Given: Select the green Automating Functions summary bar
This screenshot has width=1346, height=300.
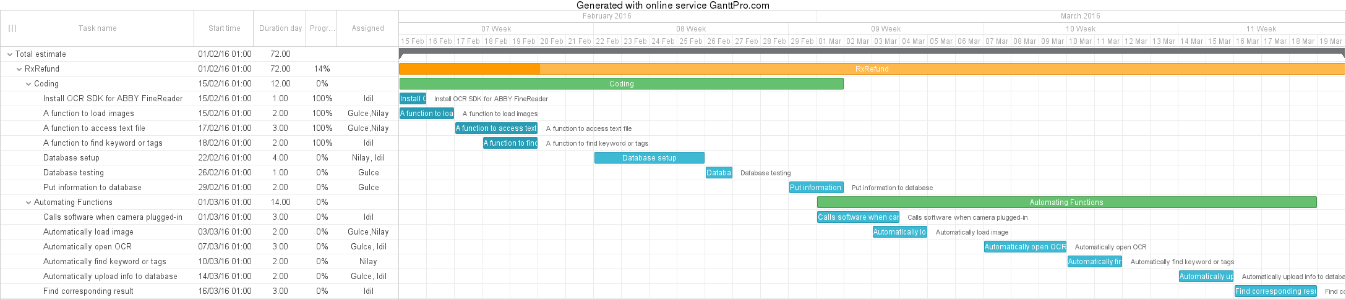Looking at the screenshot, I should (1066, 202).
